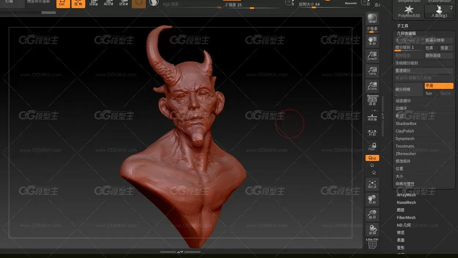The width and height of the screenshot is (458, 258).
Task: Click the 恢复 button
Action: coord(447,48)
